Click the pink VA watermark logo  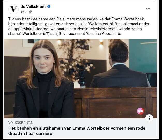141,111
